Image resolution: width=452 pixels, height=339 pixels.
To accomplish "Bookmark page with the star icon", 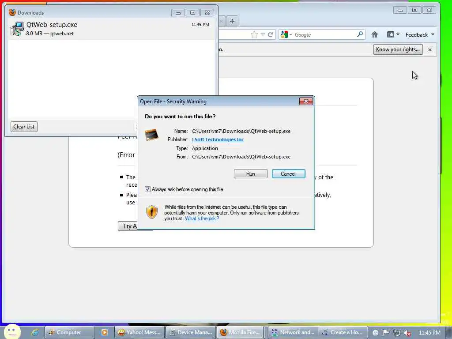I will (254, 35).
